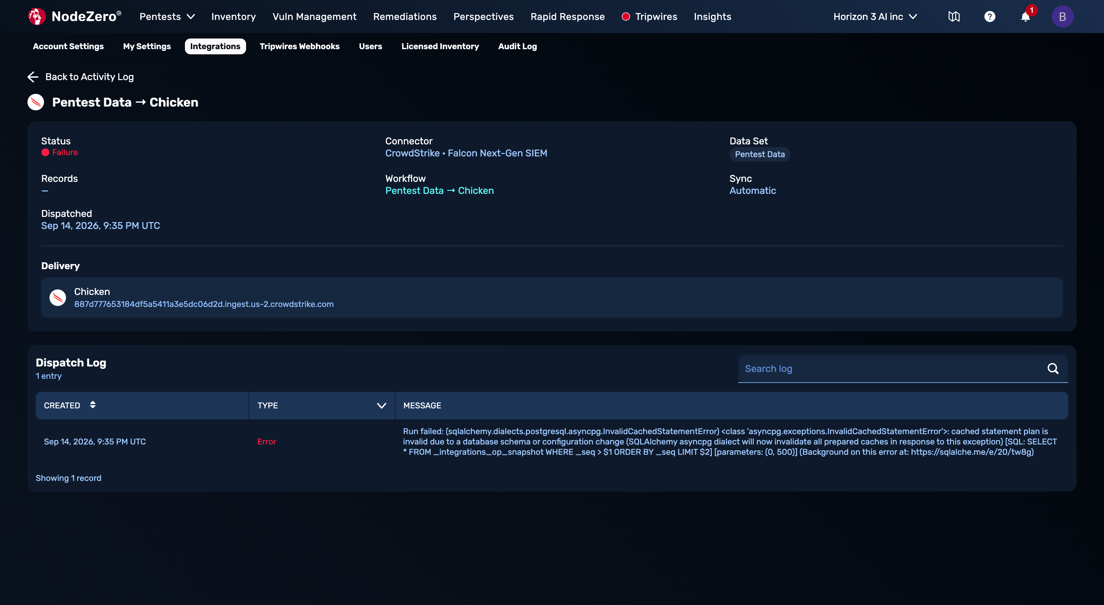
Task: Click the CrowdStrike logo beside page title
Action: [36, 102]
